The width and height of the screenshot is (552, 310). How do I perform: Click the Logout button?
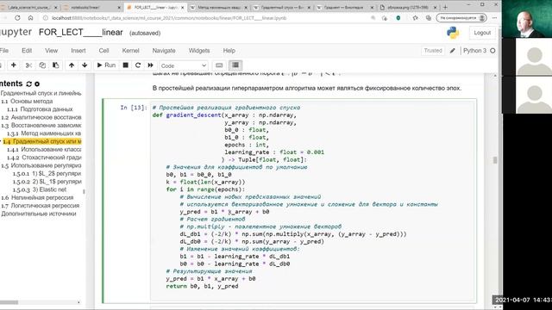point(482,33)
